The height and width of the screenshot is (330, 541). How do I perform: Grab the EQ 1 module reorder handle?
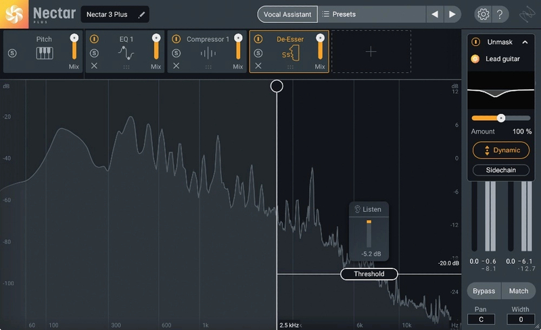click(x=126, y=67)
